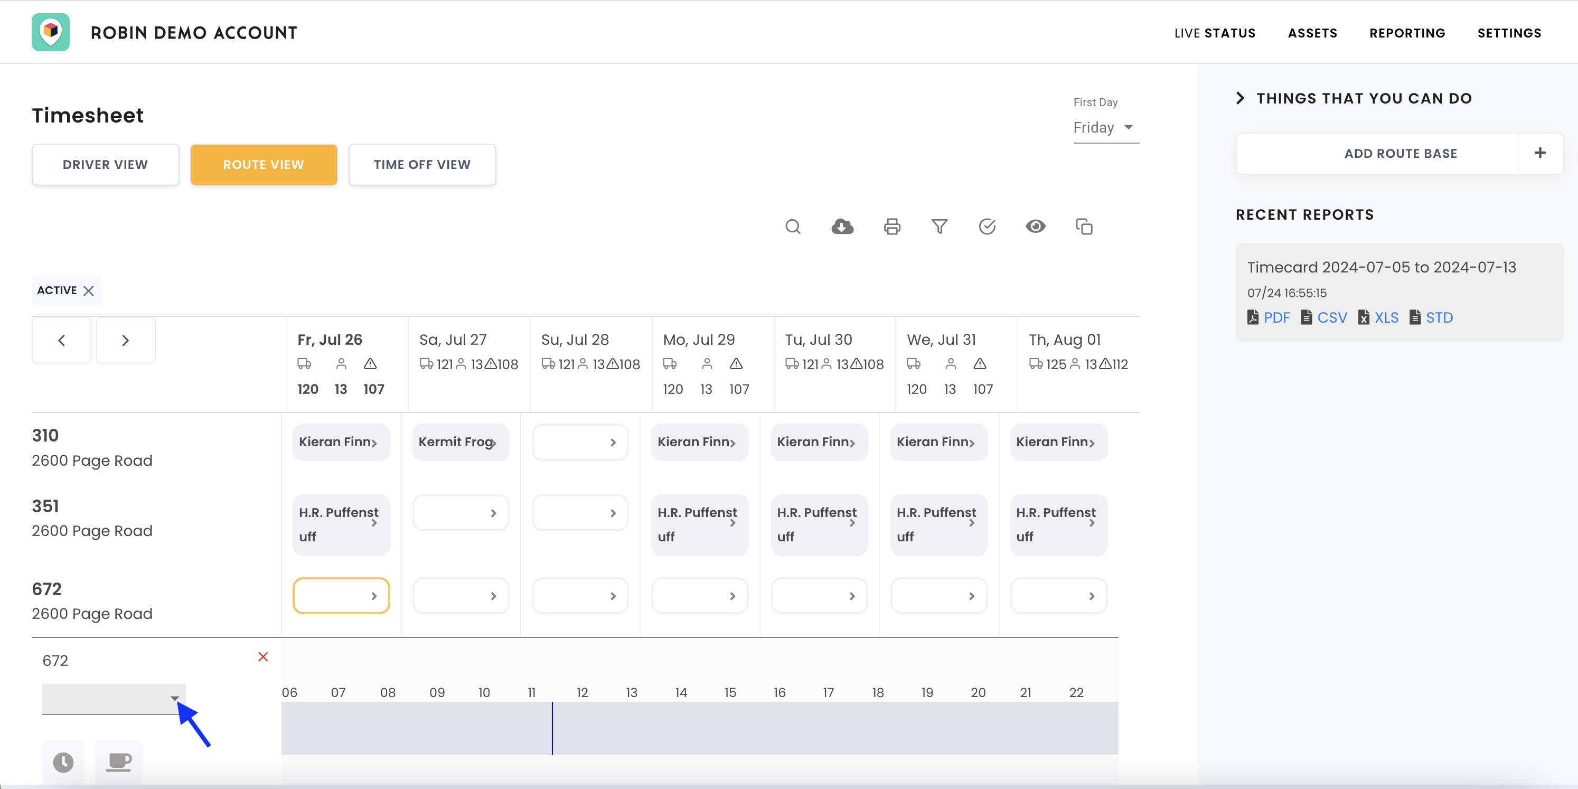Click the timeline bar at hour 16
Screen dimensions: 1578x789
[780, 728]
